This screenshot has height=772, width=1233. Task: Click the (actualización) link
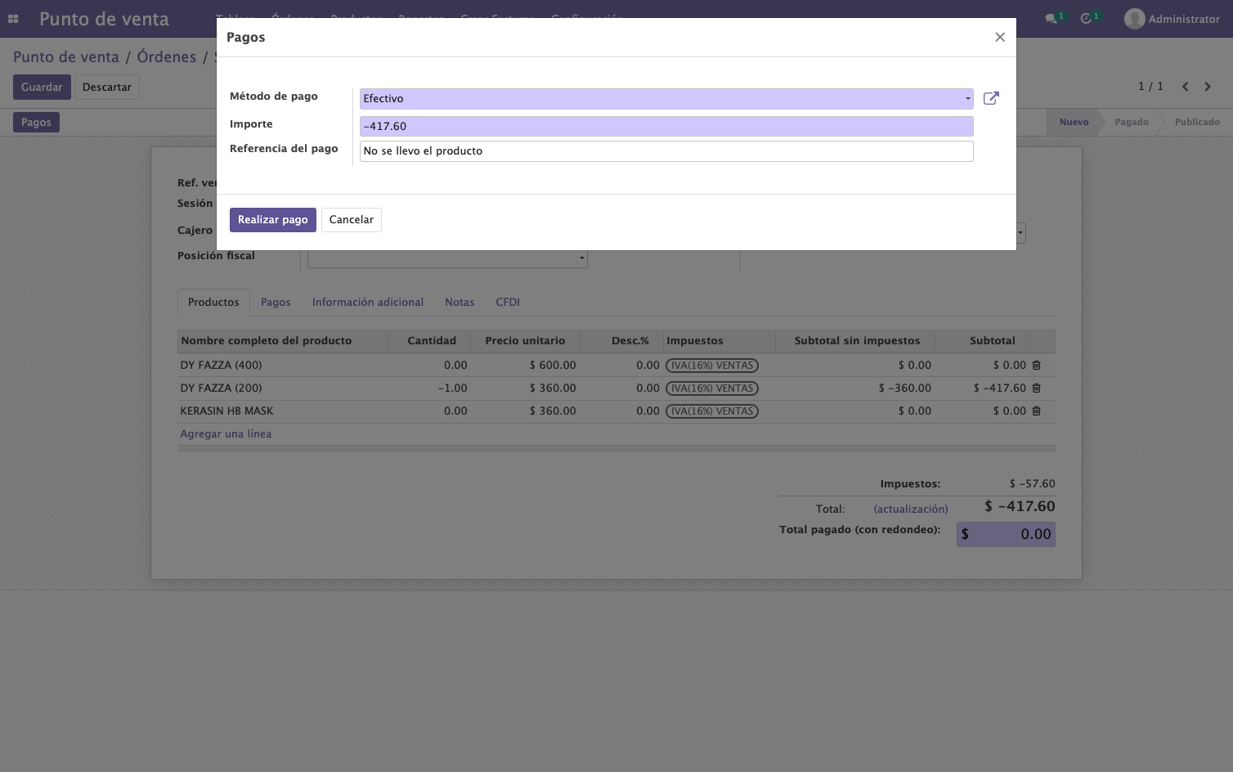pyautogui.click(x=911, y=509)
